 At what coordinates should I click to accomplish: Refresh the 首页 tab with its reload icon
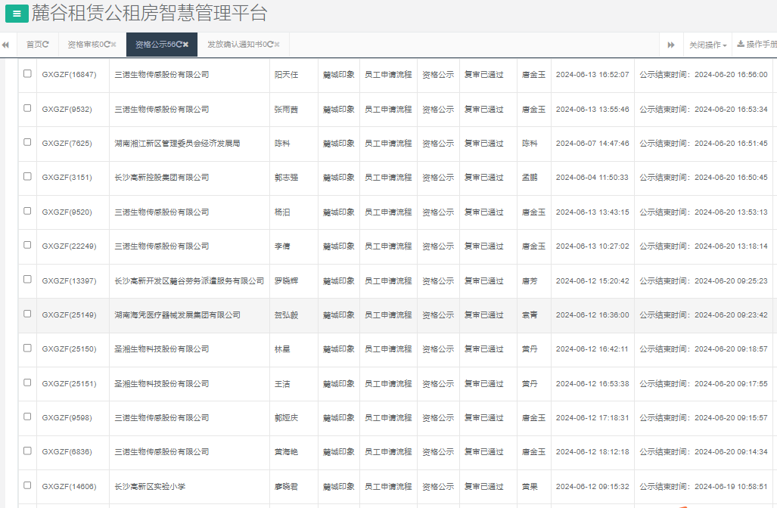click(46, 44)
